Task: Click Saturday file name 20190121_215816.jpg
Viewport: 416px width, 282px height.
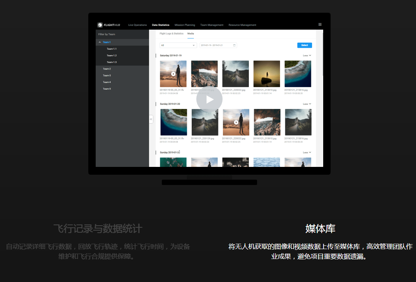Action: [296, 90]
